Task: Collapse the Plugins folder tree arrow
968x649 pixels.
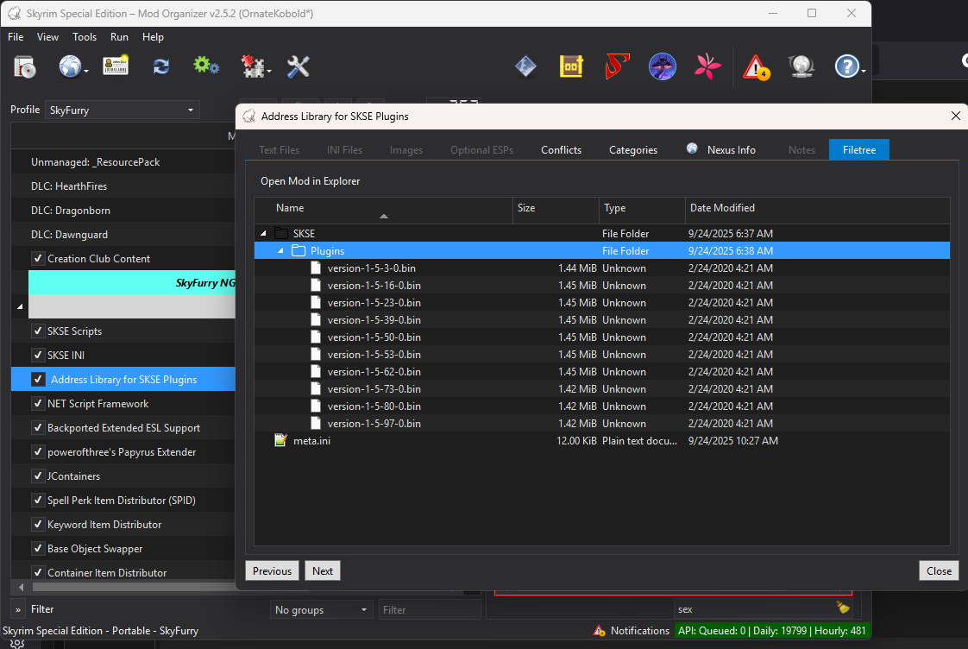Action: coord(281,250)
